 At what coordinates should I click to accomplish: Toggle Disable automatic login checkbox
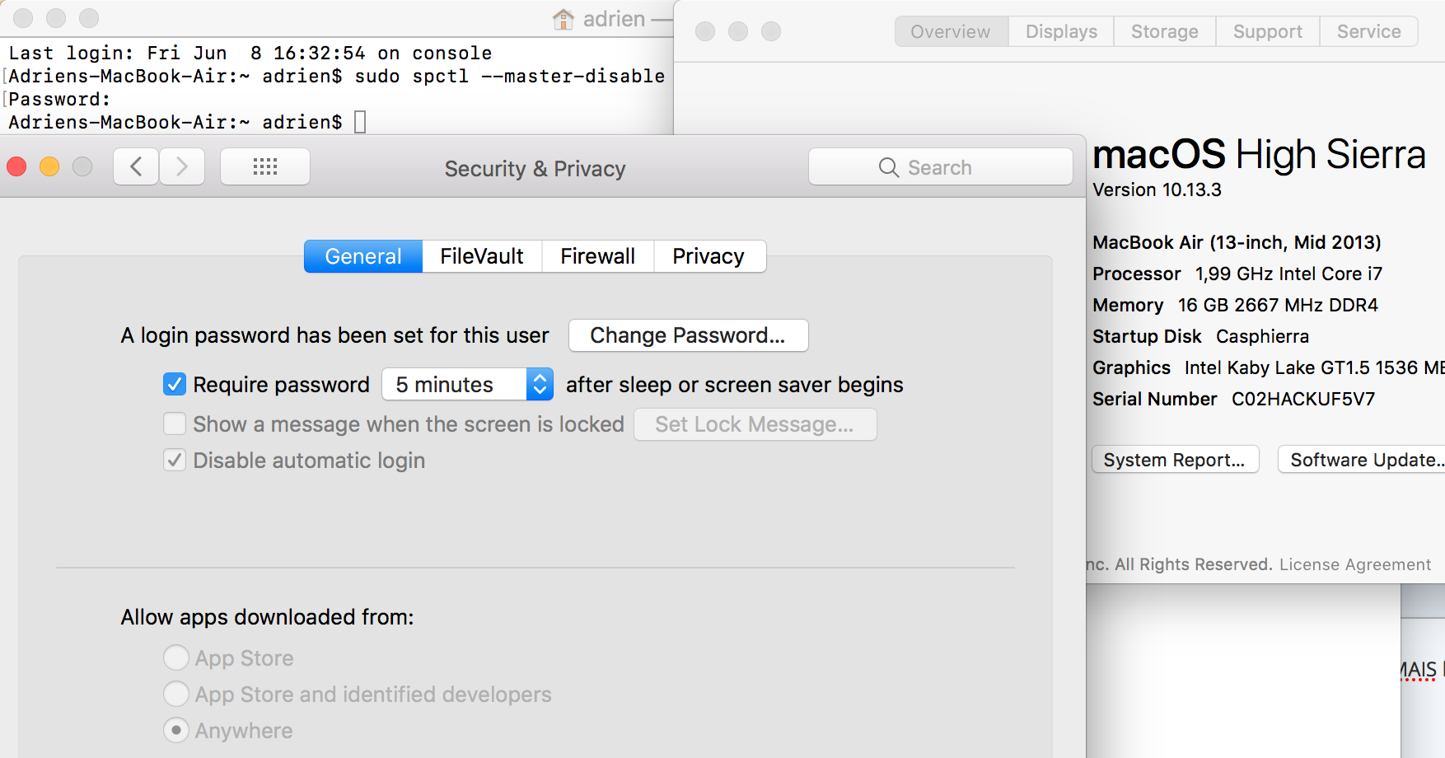[x=175, y=460]
